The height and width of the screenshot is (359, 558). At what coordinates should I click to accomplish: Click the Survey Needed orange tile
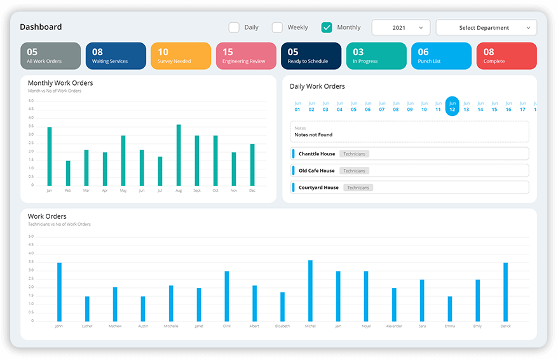click(x=180, y=56)
